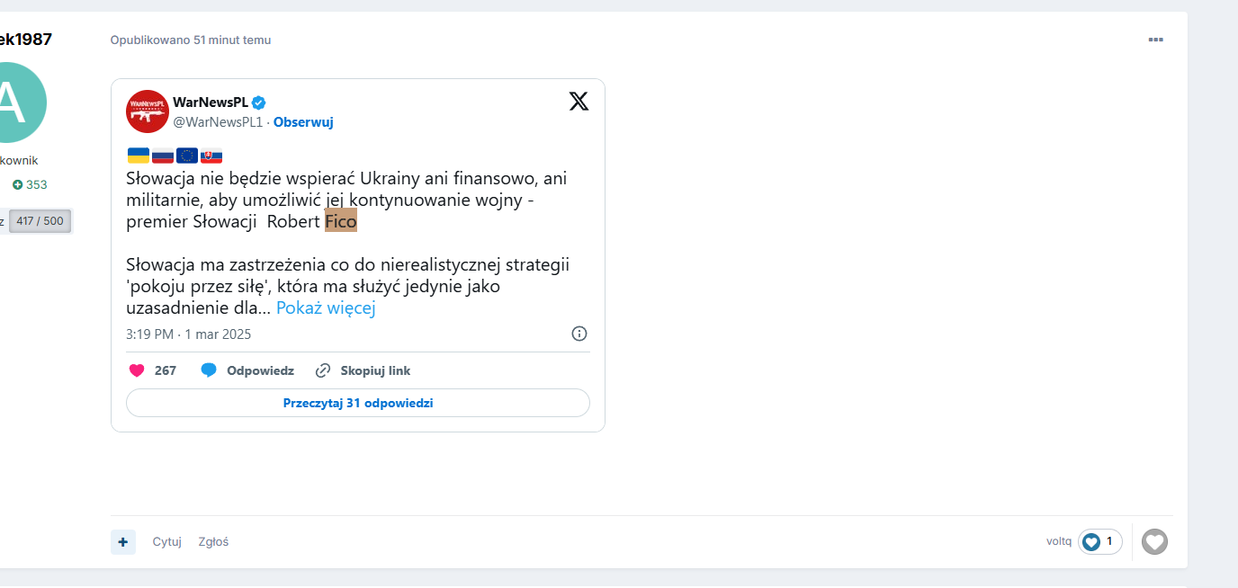
Task: Click the blue reply bubble icon
Action: 209,370
